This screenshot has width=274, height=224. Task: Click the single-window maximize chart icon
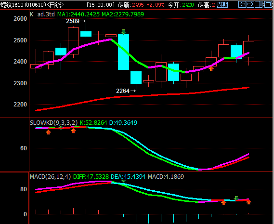point(268,4)
